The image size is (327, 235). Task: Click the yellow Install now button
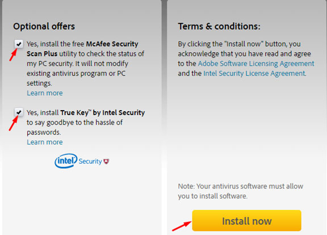pyautogui.click(x=247, y=221)
